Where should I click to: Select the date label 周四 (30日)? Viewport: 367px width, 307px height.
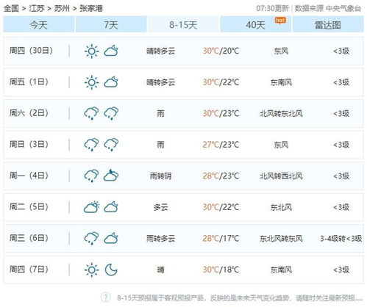tap(31, 51)
